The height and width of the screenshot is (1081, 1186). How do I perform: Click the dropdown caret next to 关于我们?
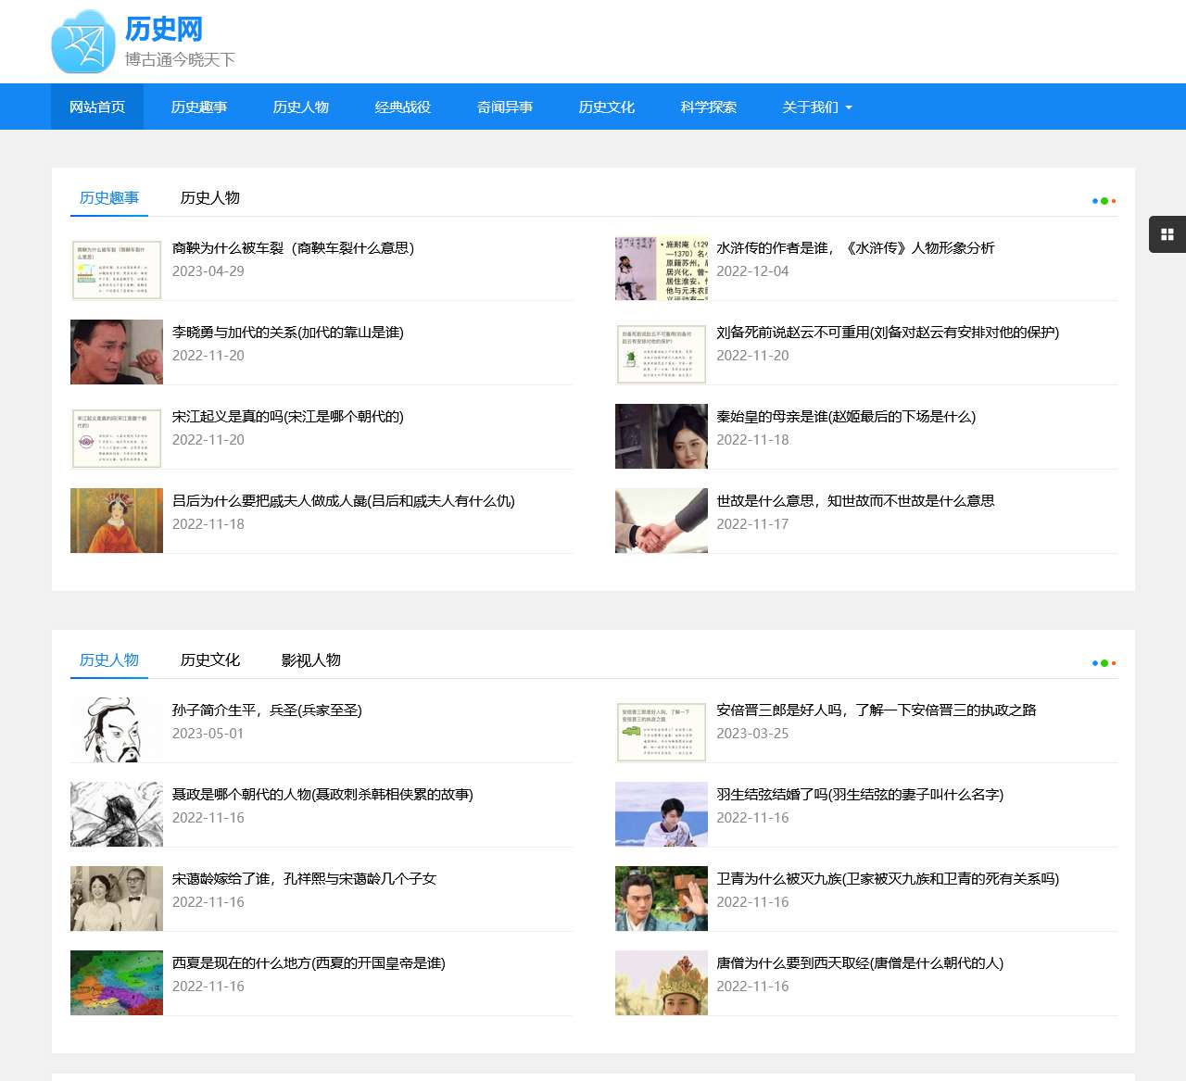click(849, 107)
